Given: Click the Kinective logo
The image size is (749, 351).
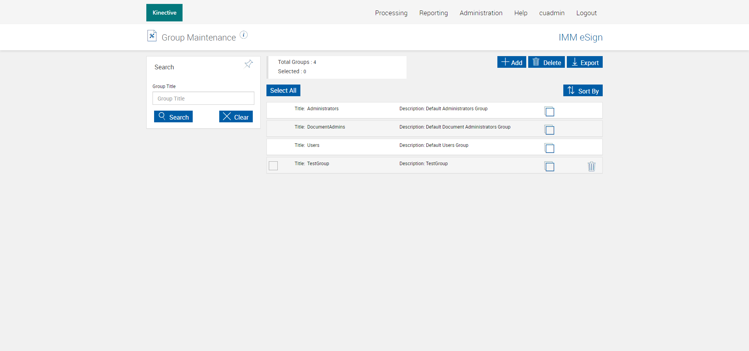Looking at the screenshot, I should (164, 12).
